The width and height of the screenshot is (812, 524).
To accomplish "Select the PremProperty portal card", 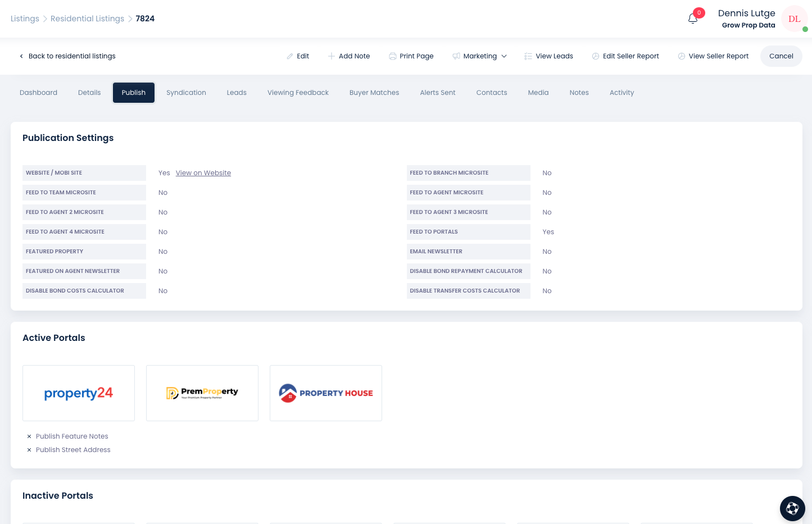I will pyautogui.click(x=202, y=393).
